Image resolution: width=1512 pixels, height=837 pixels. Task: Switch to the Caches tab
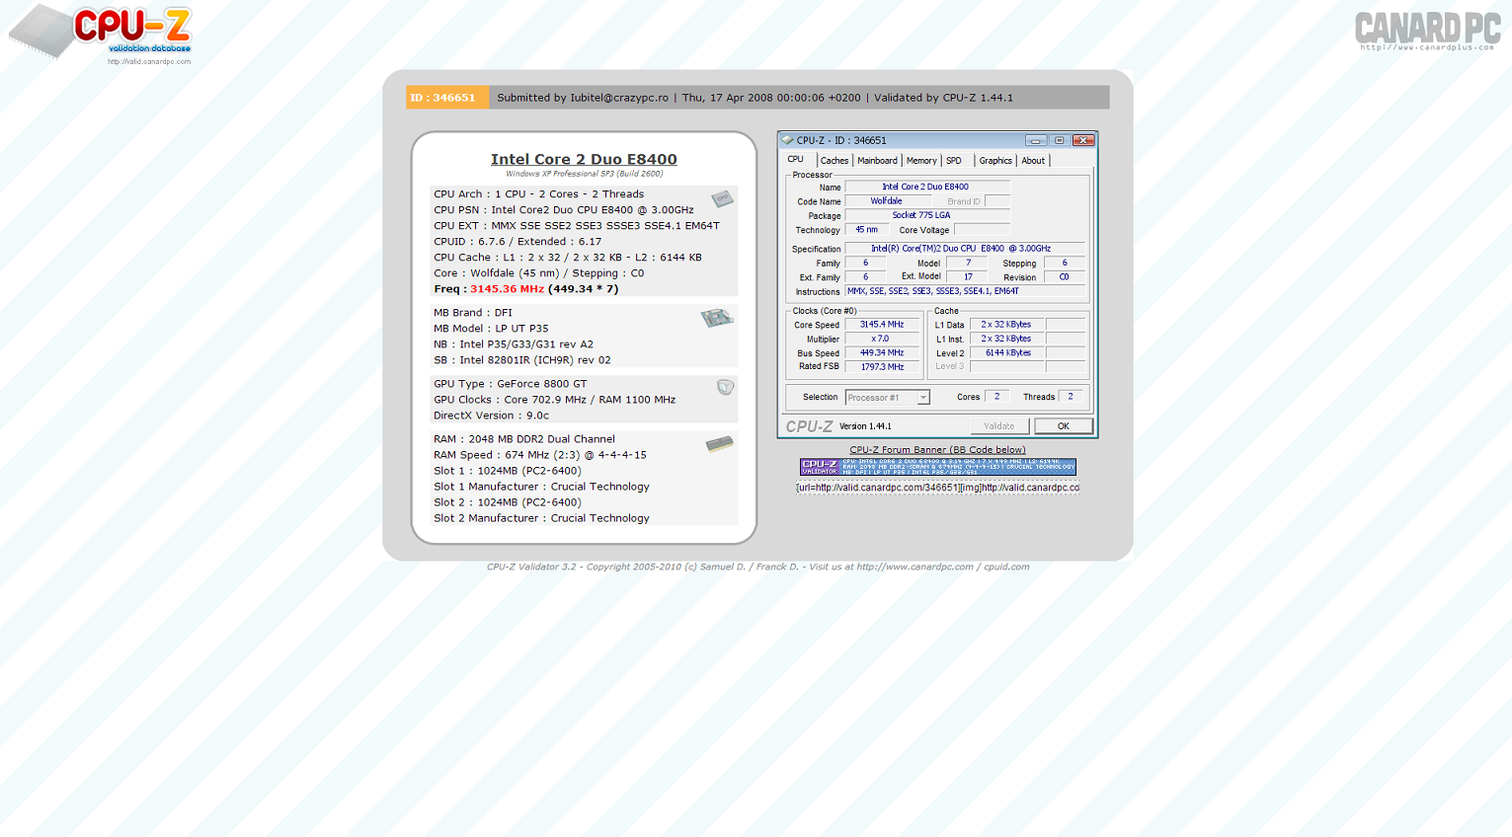[x=835, y=161]
